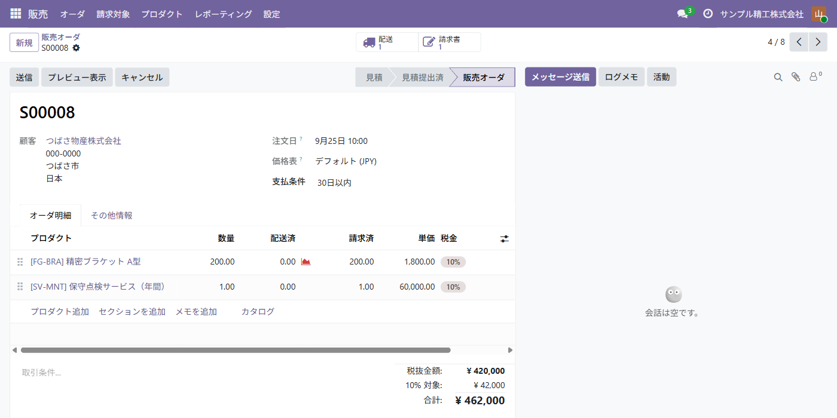Click drag handle of SV-MNT row
The height and width of the screenshot is (418, 837).
[x=20, y=287]
